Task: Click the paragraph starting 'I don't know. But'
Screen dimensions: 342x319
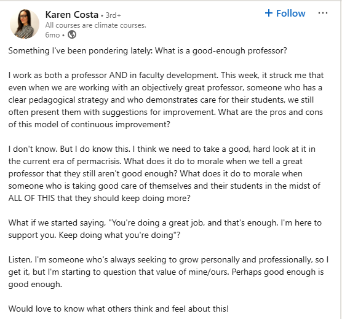Action: [x=164, y=174]
